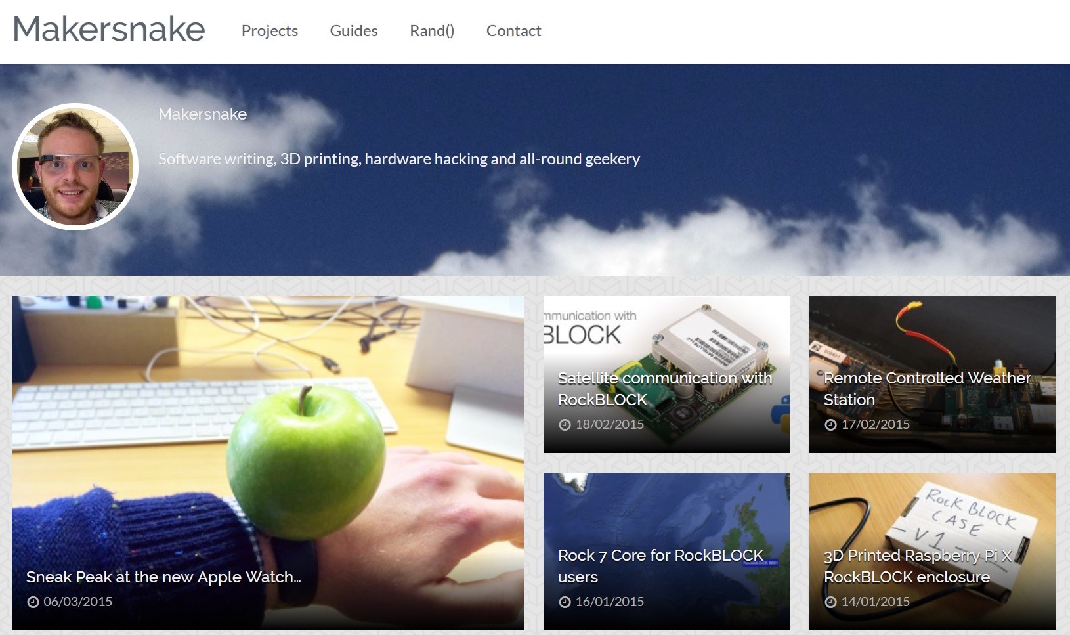Open the Sneak Peak at Apple Watch post
This screenshot has width=1070, height=635.
coord(163,577)
